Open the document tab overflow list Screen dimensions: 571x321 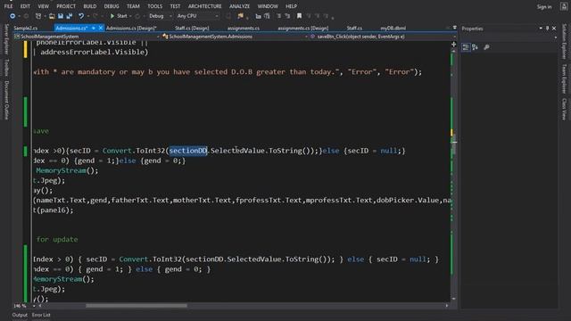coord(454,28)
